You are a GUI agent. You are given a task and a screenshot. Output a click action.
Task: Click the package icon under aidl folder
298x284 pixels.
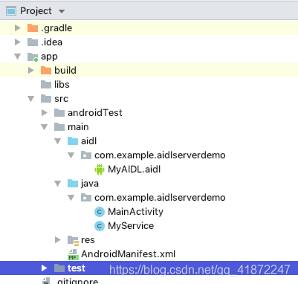86,155
